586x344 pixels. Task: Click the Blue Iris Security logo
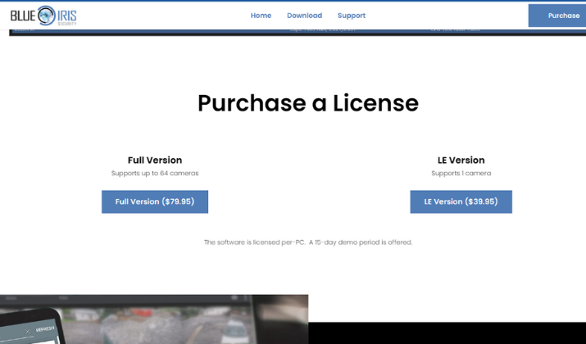point(43,16)
